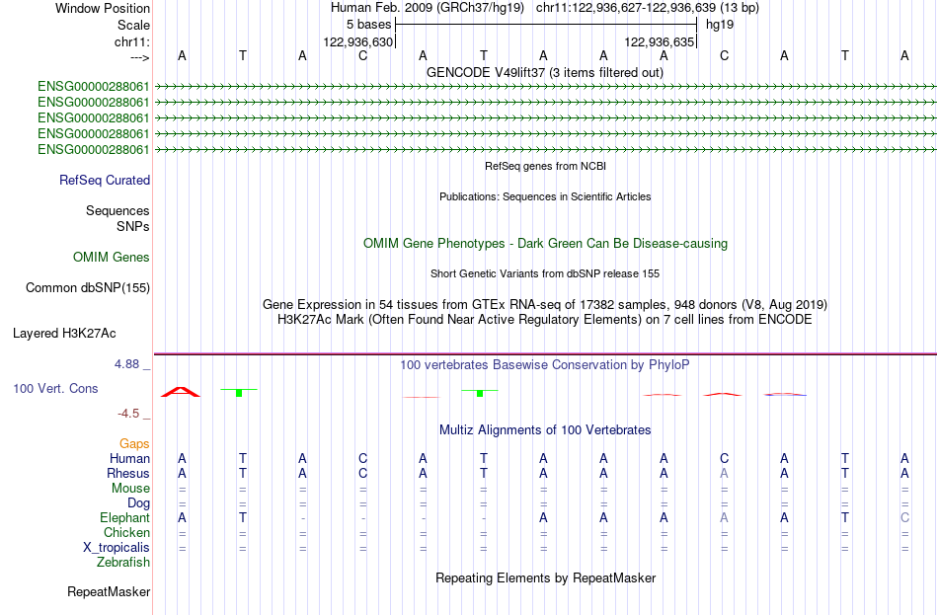Click the Sequences track label
The width and height of the screenshot is (938, 615).
pos(117,210)
